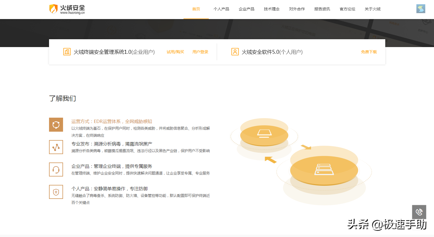This screenshot has height=237, width=434.
Task: Click the 企业产品 headset service icon
Action: tap(56, 169)
